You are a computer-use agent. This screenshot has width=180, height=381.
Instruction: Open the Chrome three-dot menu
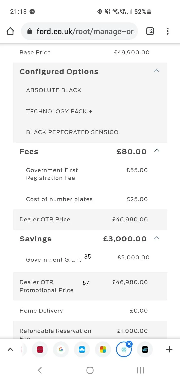(167, 31)
